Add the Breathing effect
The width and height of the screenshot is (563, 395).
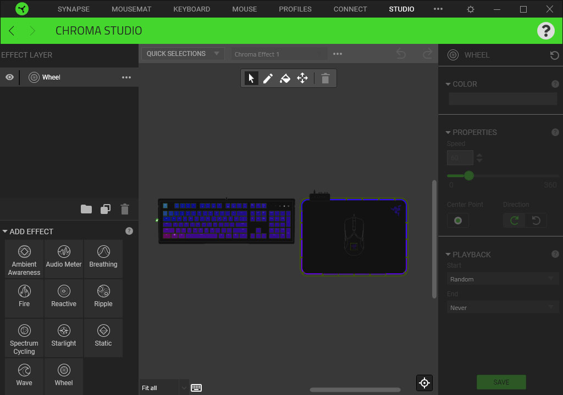click(103, 259)
